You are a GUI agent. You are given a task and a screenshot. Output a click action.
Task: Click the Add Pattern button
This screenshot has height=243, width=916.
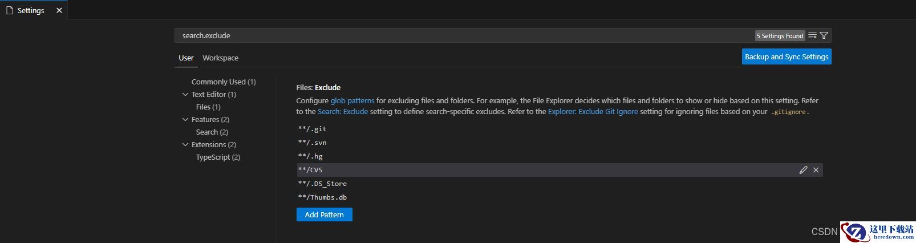tap(324, 214)
